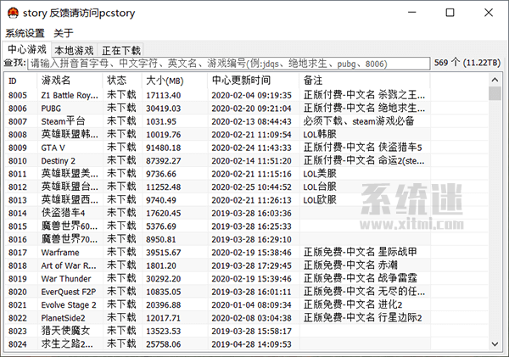Click the app logo icon in title bar
The image size is (509, 357).
(x=13, y=13)
